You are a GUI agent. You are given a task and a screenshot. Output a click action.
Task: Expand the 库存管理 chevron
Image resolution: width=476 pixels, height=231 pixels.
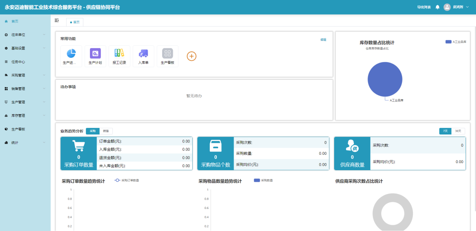(44, 115)
